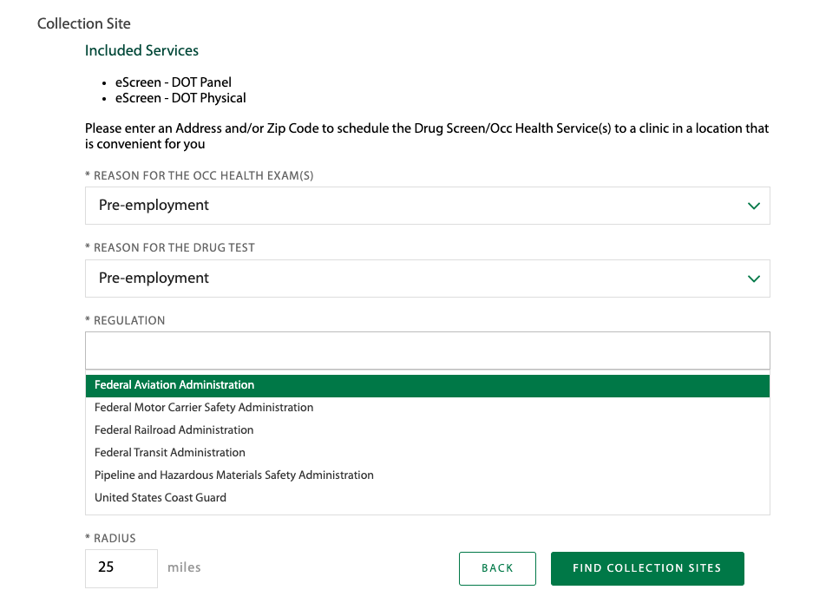The height and width of the screenshot is (603, 839).
Task: Click the eScreen - DOT Panel list item
Action: click(173, 82)
